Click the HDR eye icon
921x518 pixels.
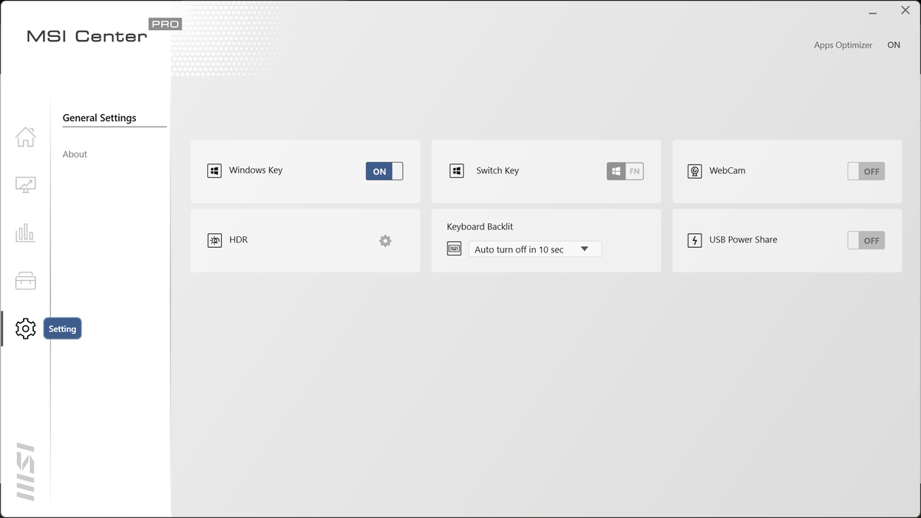click(214, 241)
